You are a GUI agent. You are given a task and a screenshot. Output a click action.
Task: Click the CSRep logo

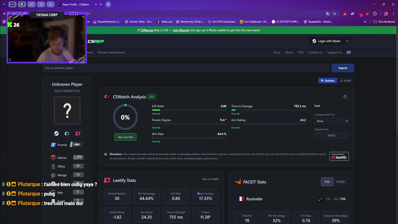point(96,41)
